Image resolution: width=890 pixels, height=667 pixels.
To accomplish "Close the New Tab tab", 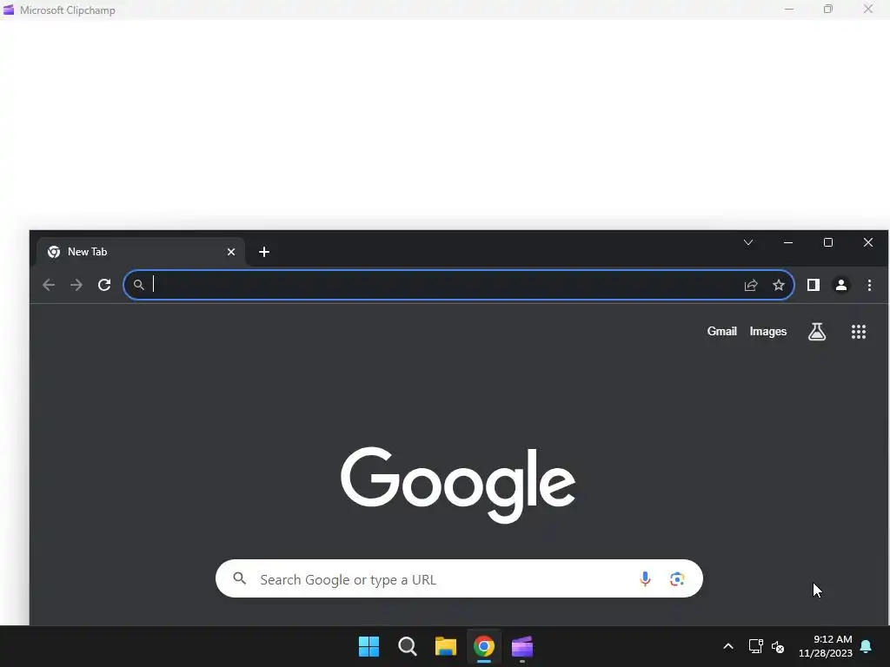I will (x=231, y=252).
